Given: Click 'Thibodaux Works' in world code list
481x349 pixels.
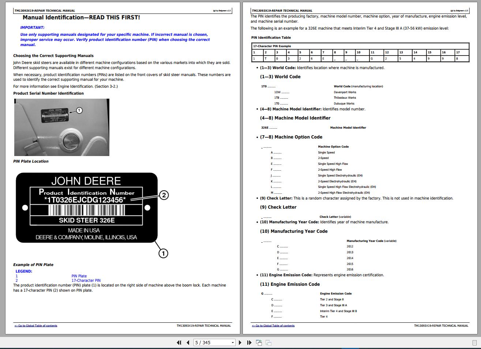Looking at the screenshot, I should [x=345, y=98].
